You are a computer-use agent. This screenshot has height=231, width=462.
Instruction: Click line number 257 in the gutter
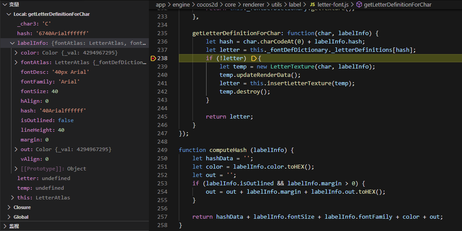163,217
